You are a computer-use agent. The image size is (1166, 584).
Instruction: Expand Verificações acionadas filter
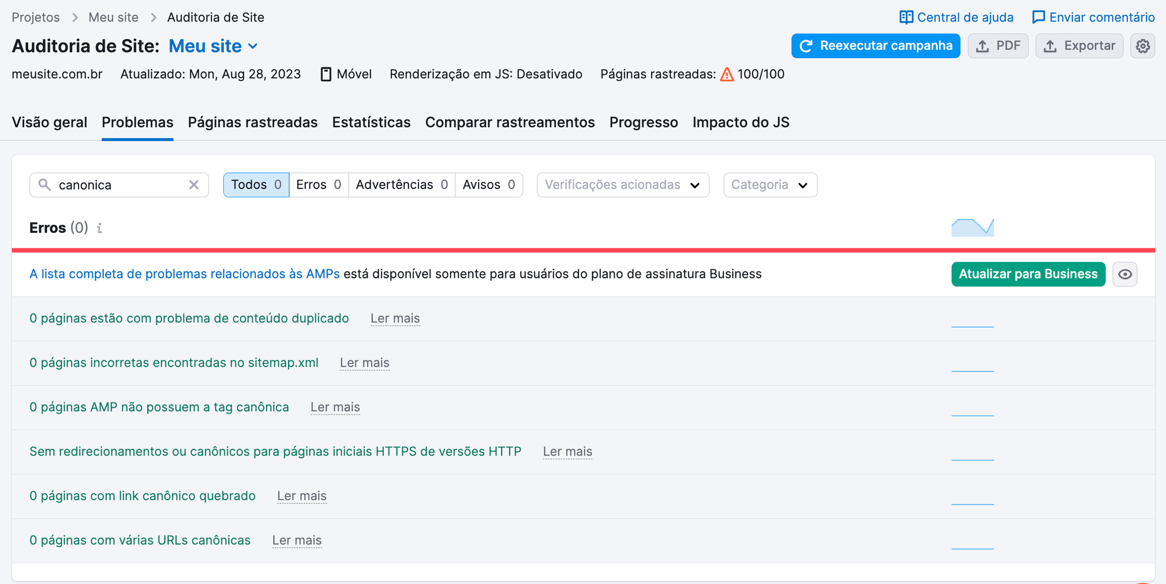[x=622, y=184]
